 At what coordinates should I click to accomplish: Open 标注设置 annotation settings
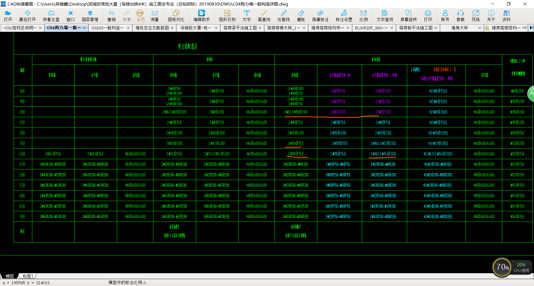pyautogui.click(x=344, y=16)
